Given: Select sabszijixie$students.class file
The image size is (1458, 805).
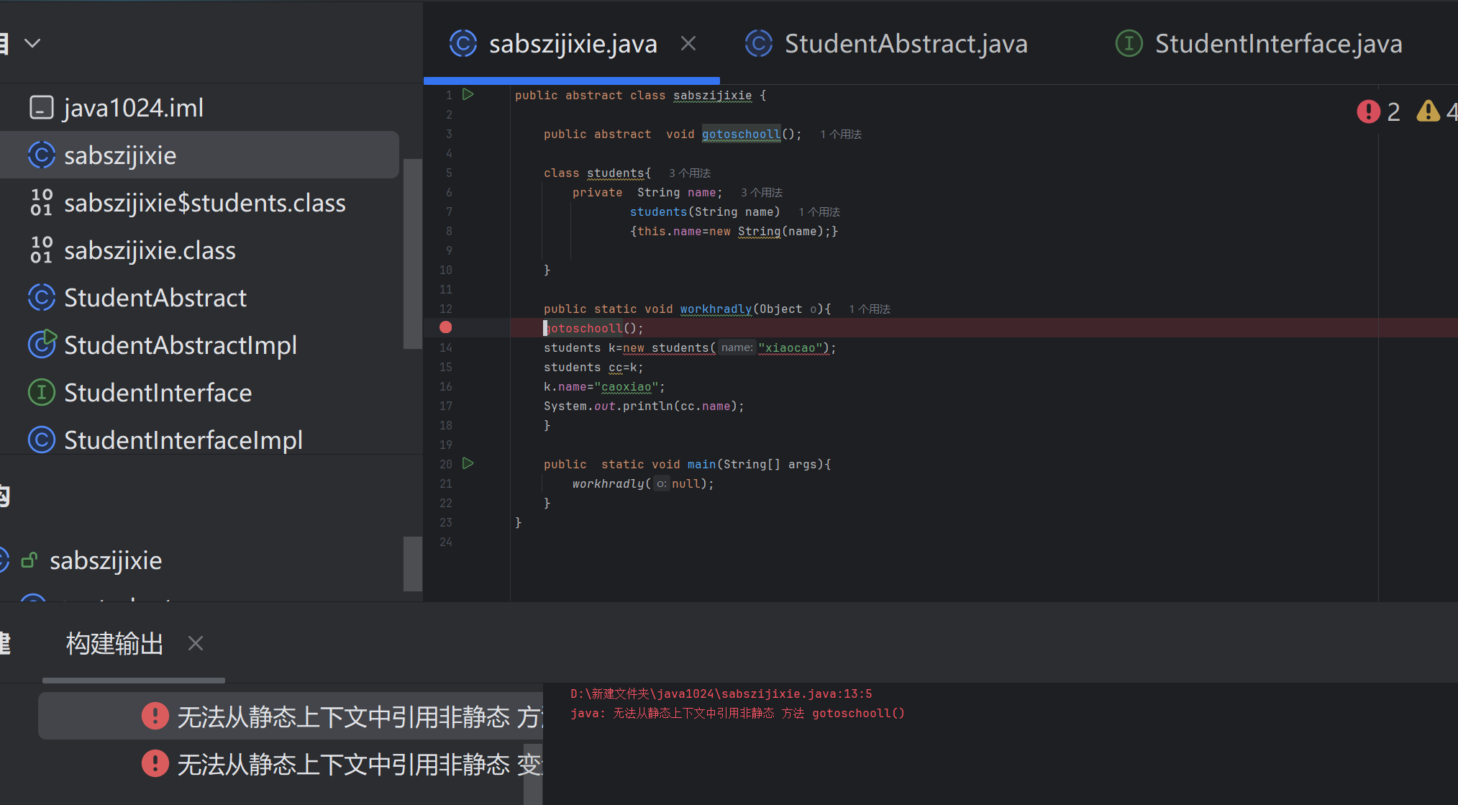Looking at the screenshot, I should coord(204,203).
